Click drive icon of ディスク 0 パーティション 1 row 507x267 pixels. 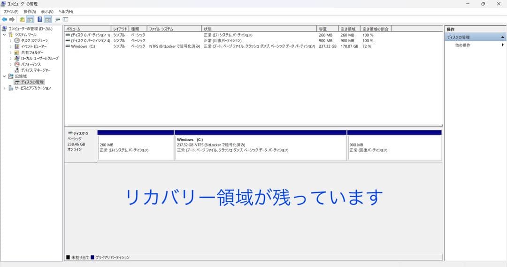[68, 35]
